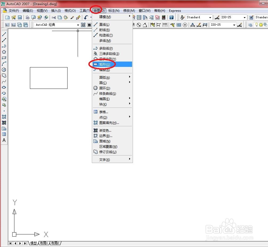
Task: Switch to the 布局1 layout tab
Action: point(44,243)
